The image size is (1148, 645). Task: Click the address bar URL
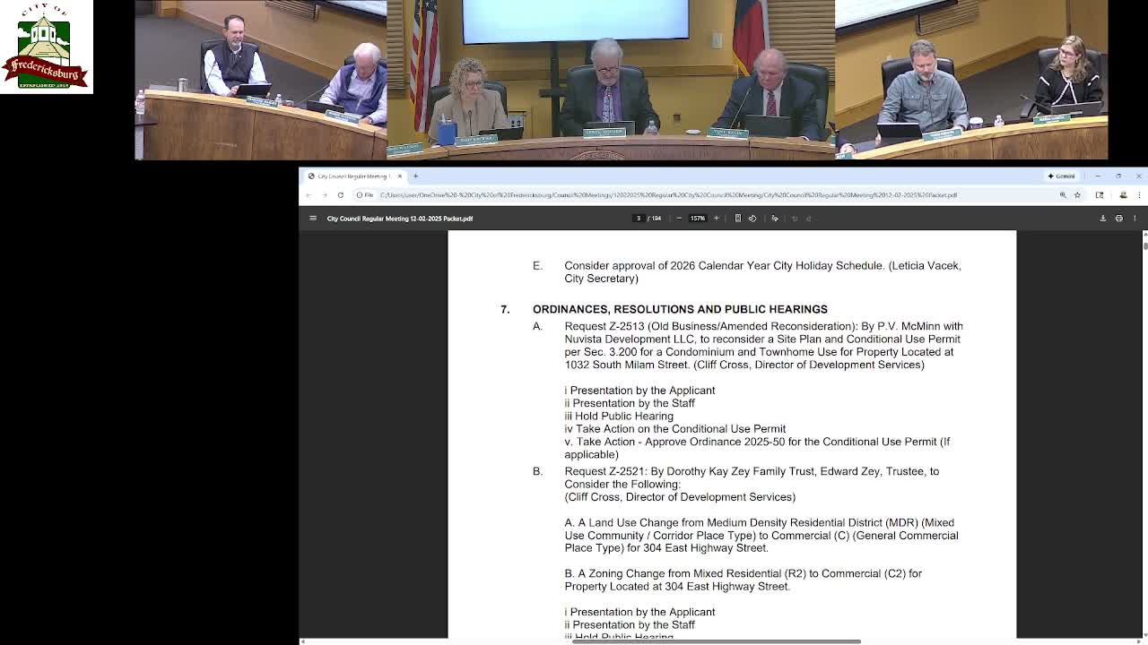(x=668, y=195)
